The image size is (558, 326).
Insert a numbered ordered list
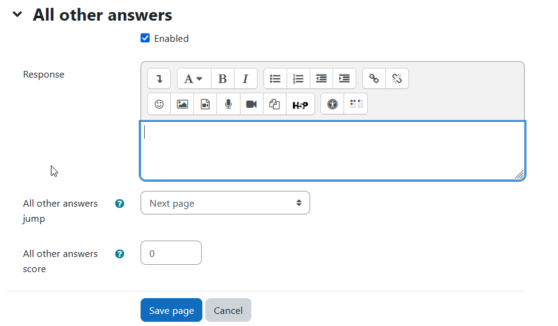298,78
